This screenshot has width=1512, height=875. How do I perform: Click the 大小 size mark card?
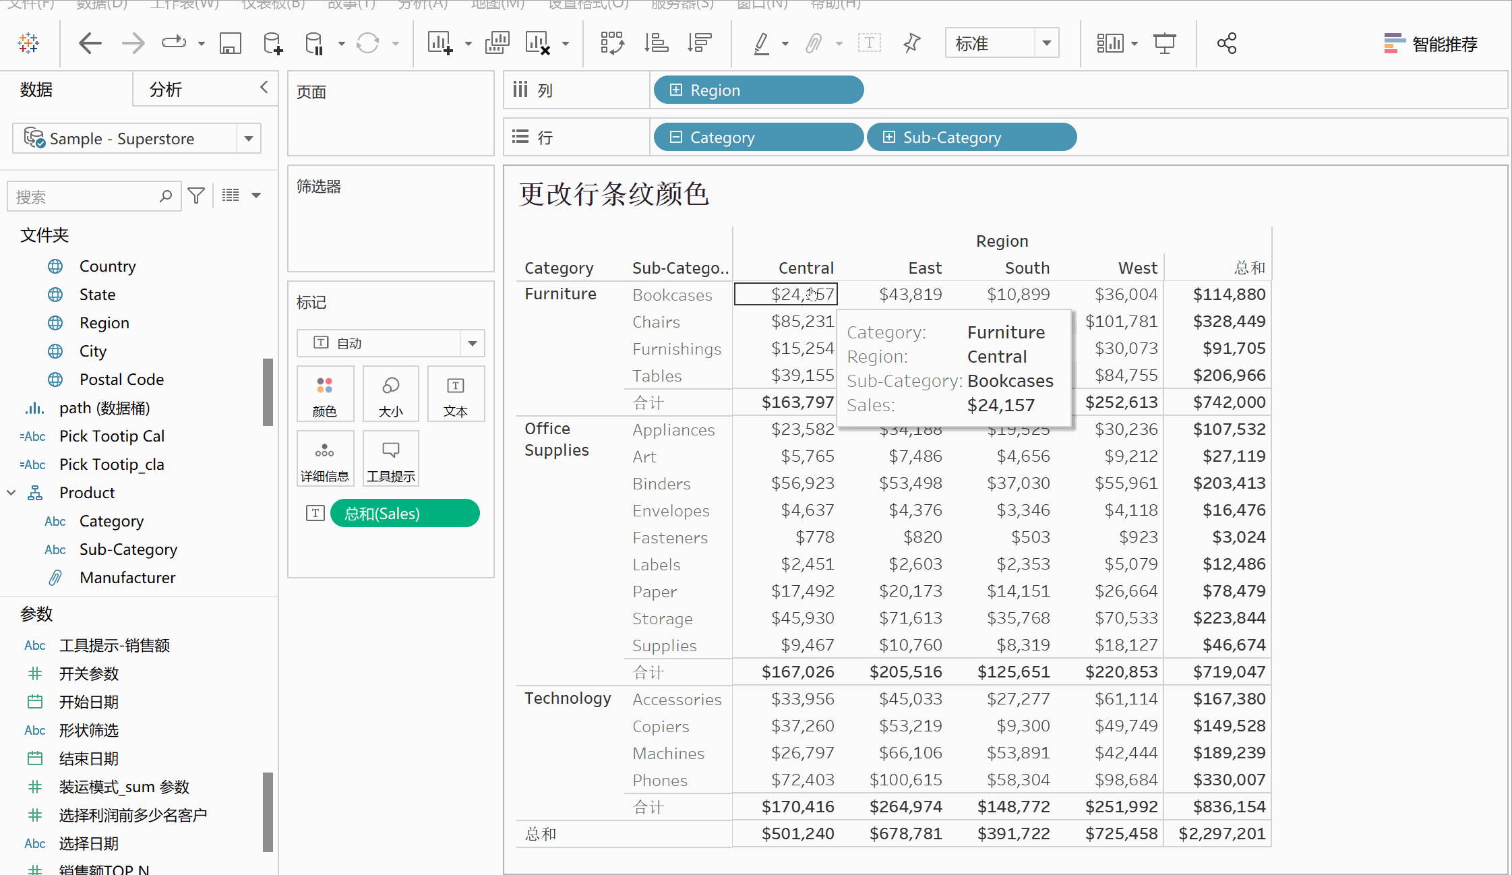[x=391, y=394]
